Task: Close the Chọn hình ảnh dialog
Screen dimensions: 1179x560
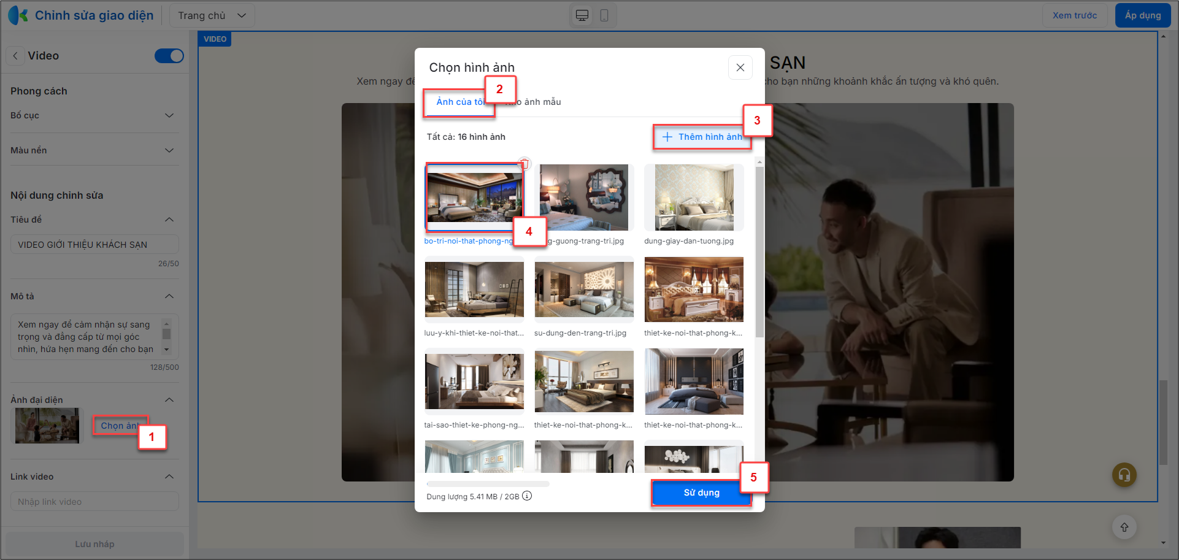Action: (740, 67)
